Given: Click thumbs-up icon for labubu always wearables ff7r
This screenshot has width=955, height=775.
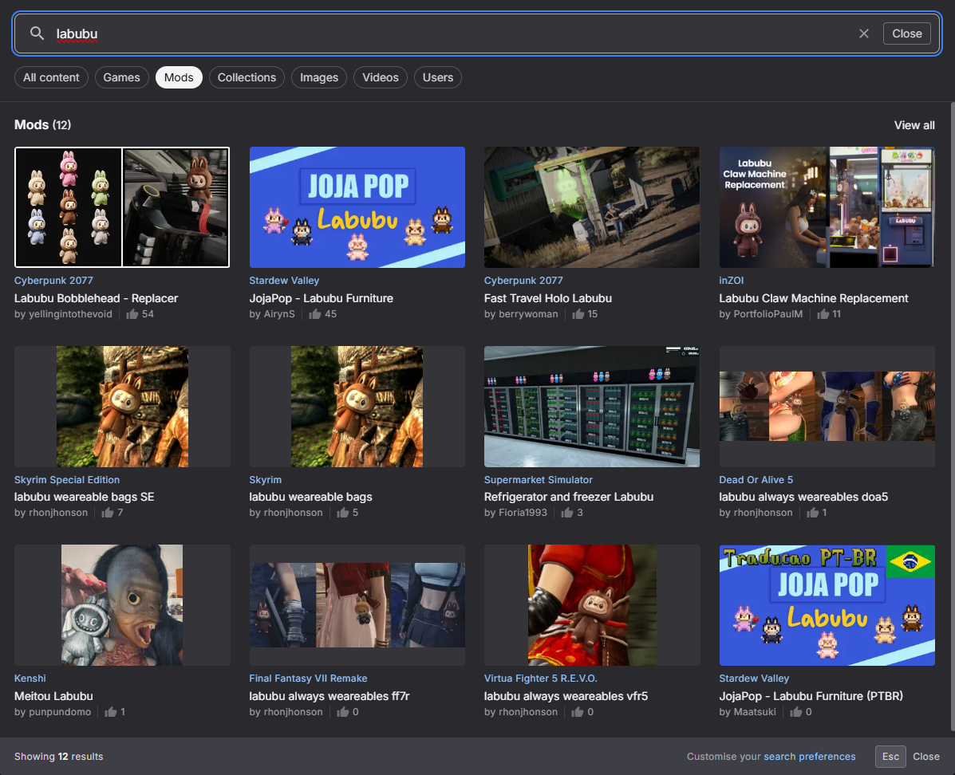Looking at the screenshot, I should [x=343, y=712].
